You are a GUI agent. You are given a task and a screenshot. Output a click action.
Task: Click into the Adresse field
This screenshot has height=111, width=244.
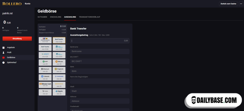click(100, 101)
